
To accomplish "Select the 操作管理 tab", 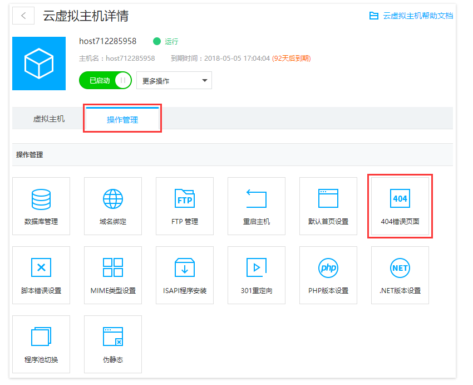I will click(122, 119).
